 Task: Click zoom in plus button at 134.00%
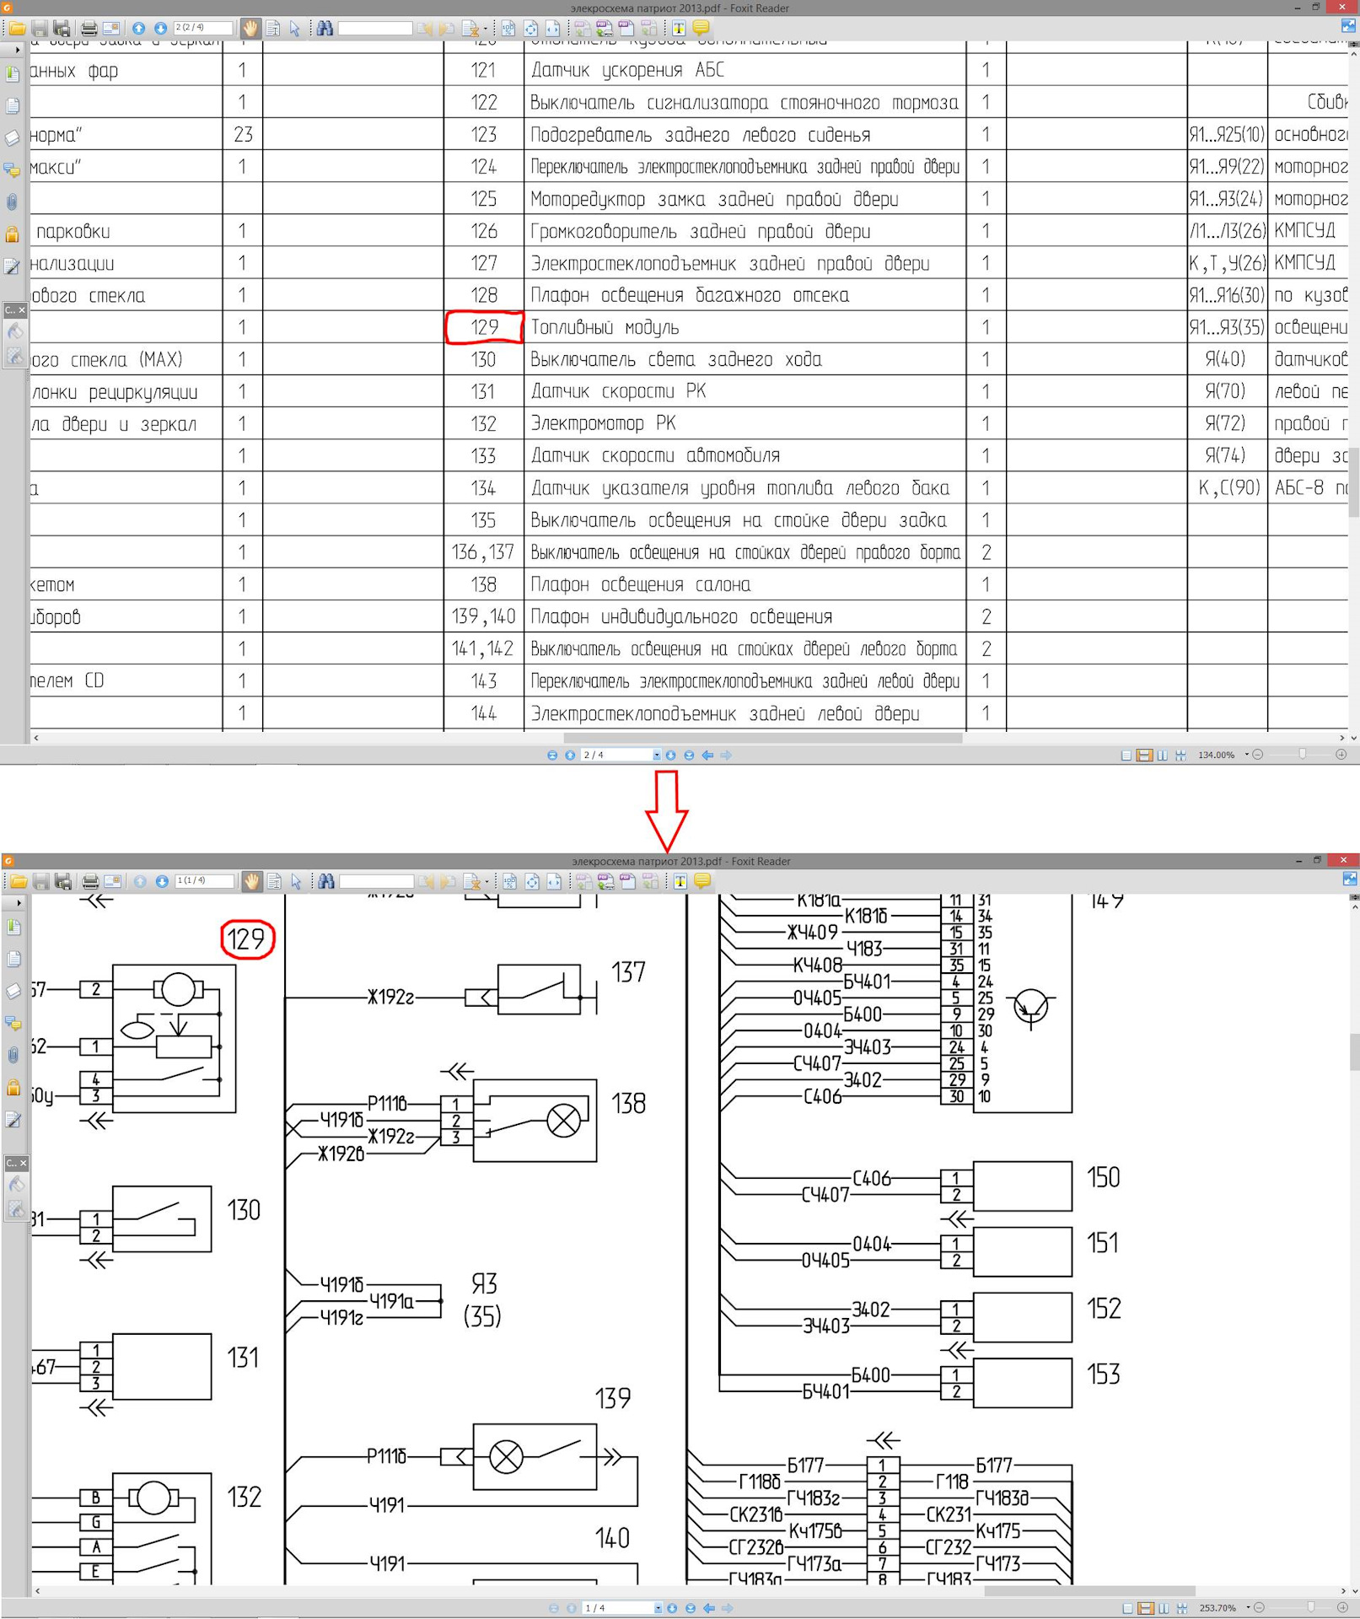pos(1341,755)
